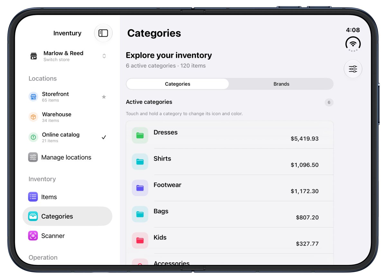Open the Dresses category
Viewport: 386px width, 280px height.
pos(230,135)
